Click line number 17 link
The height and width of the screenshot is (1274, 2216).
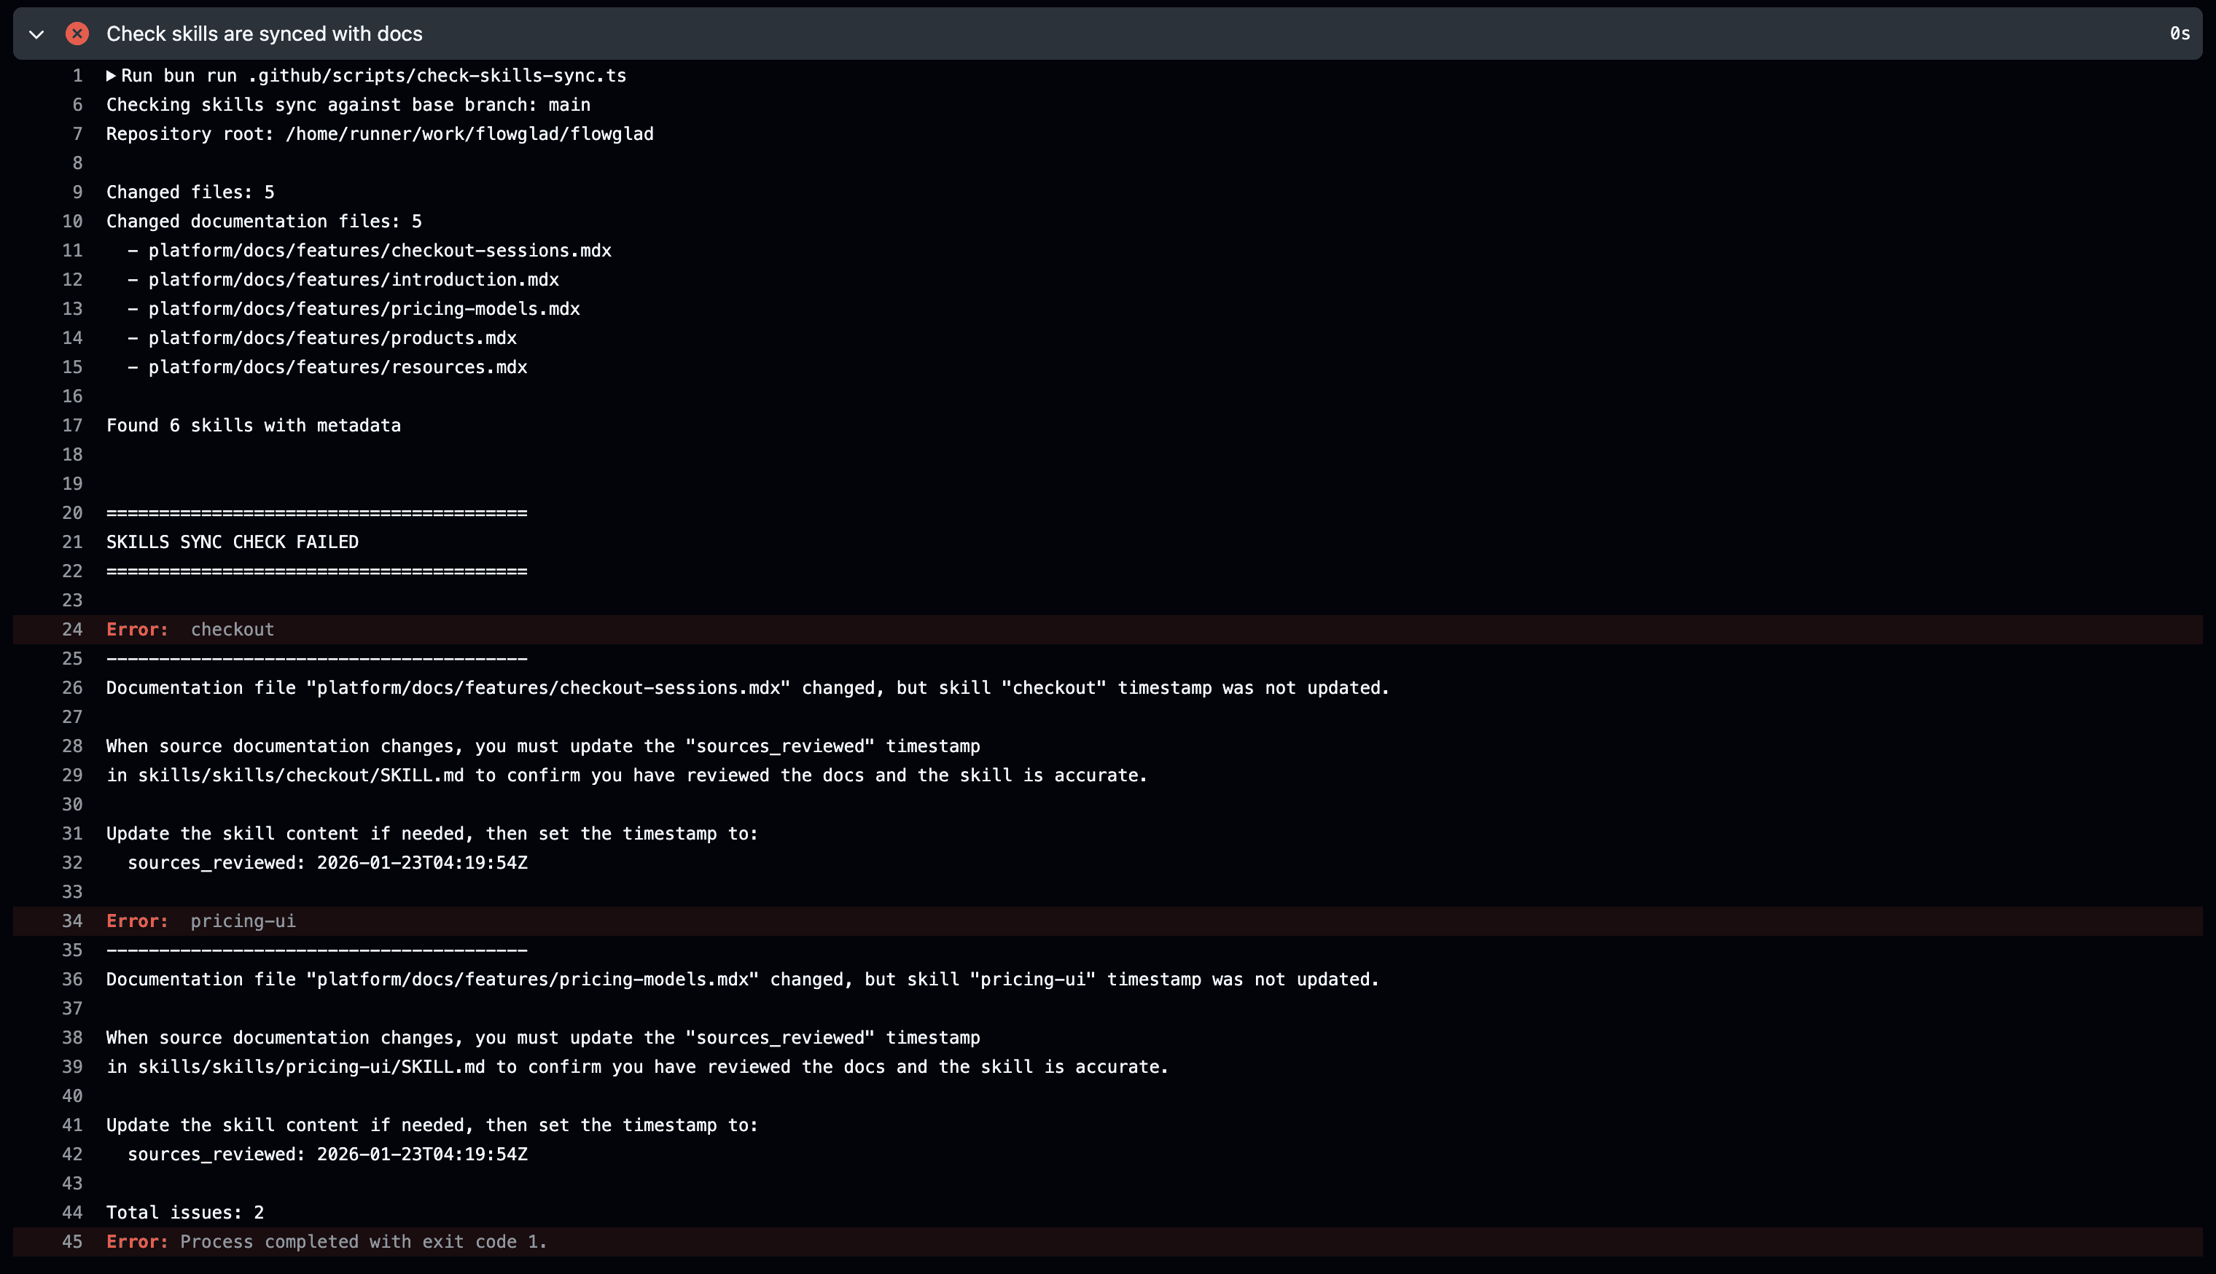pyautogui.click(x=73, y=426)
